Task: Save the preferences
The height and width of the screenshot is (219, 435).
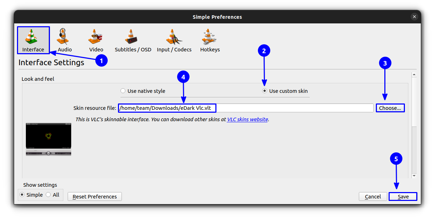Action: click(x=403, y=197)
